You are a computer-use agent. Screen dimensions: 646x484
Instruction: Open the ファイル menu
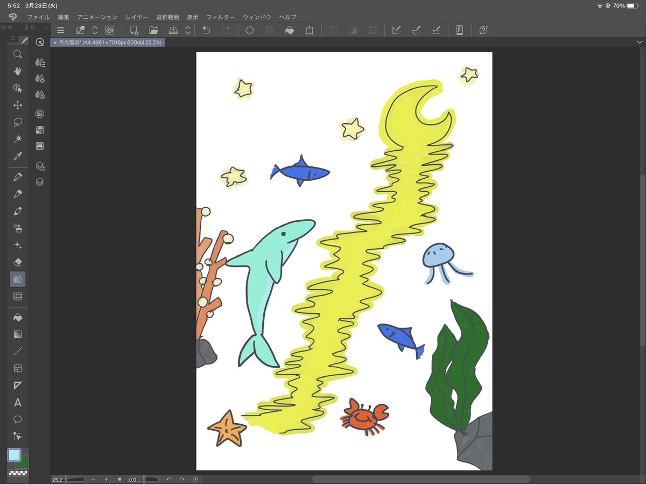pos(38,17)
